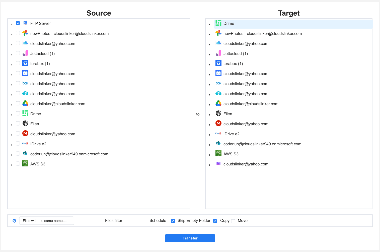Image resolution: width=380 pixels, height=252 pixels.
Task: Open transfer settings gear icon
Action: 14,221
